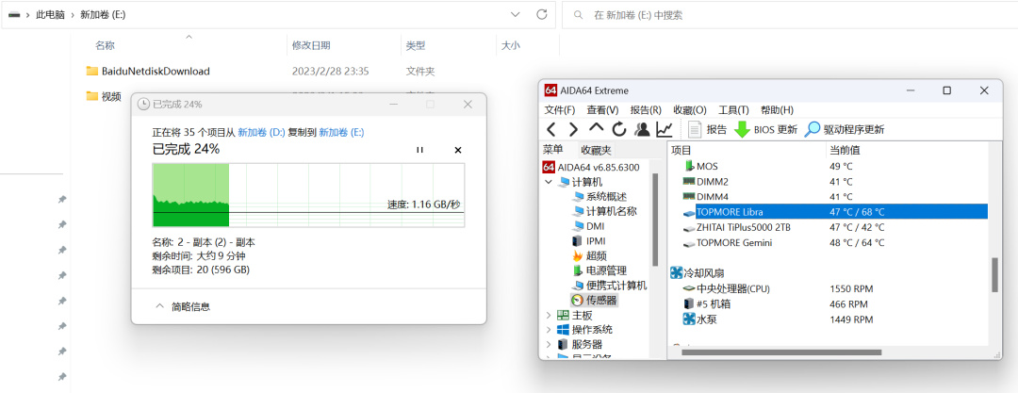Select the DIMM2 sensor row

point(828,181)
